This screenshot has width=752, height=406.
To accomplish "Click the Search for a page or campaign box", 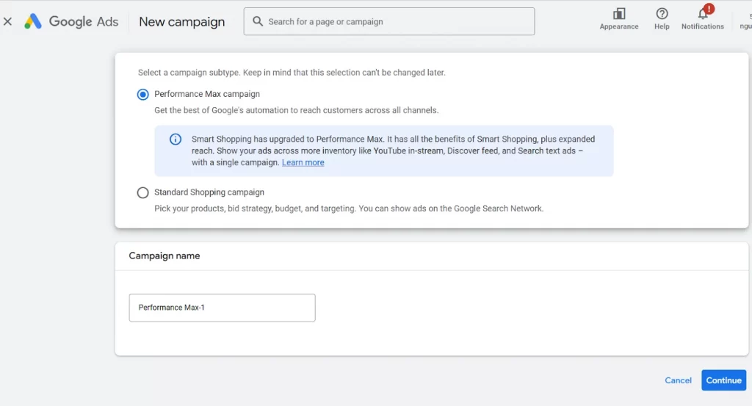I will click(x=389, y=21).
